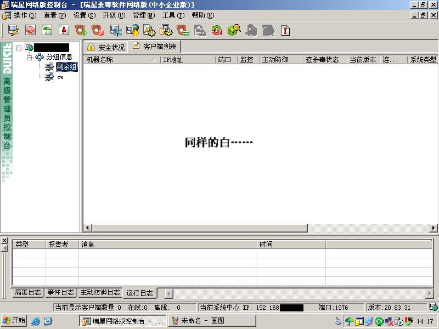Switch to the 主动防御日志 tab
The image size is (439, 329).
coord(100,293)
